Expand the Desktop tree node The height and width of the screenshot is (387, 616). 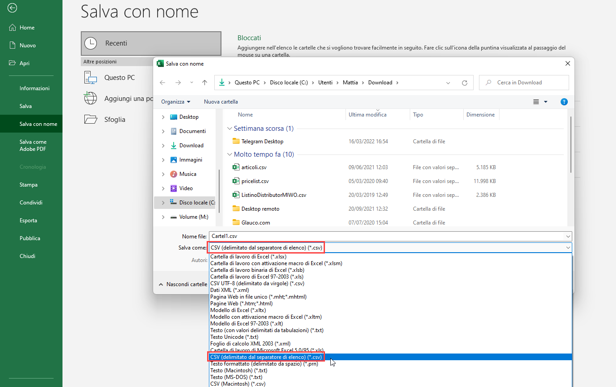point(163,117)
